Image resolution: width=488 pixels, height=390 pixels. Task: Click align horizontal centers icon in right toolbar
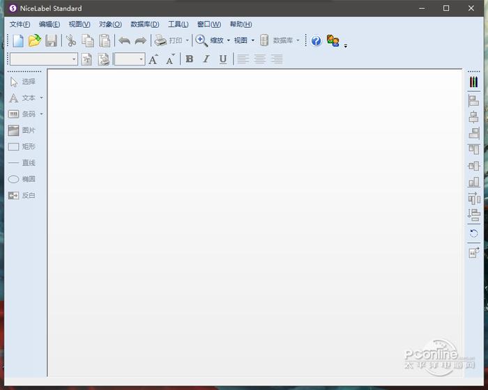pyautogui.click(x=473, y=117)
